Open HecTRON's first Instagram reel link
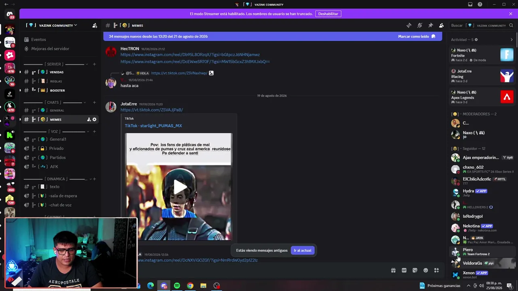Screen dimensions: 518x291 click(190, 55)
